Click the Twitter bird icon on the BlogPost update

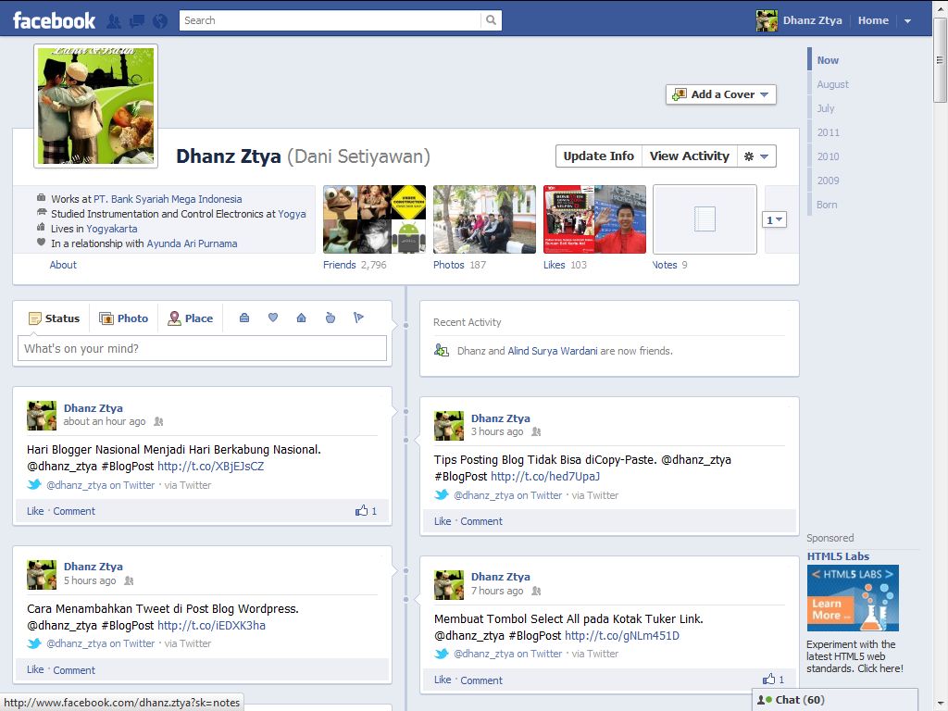(x=35, y=484)
